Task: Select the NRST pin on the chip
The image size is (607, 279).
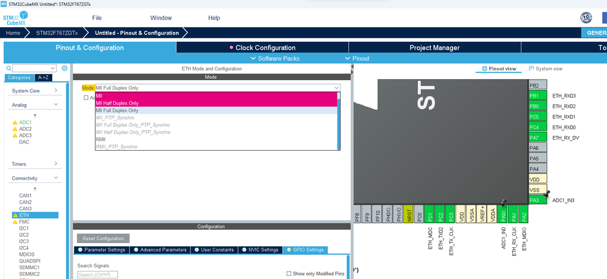Action: [408, 214]
